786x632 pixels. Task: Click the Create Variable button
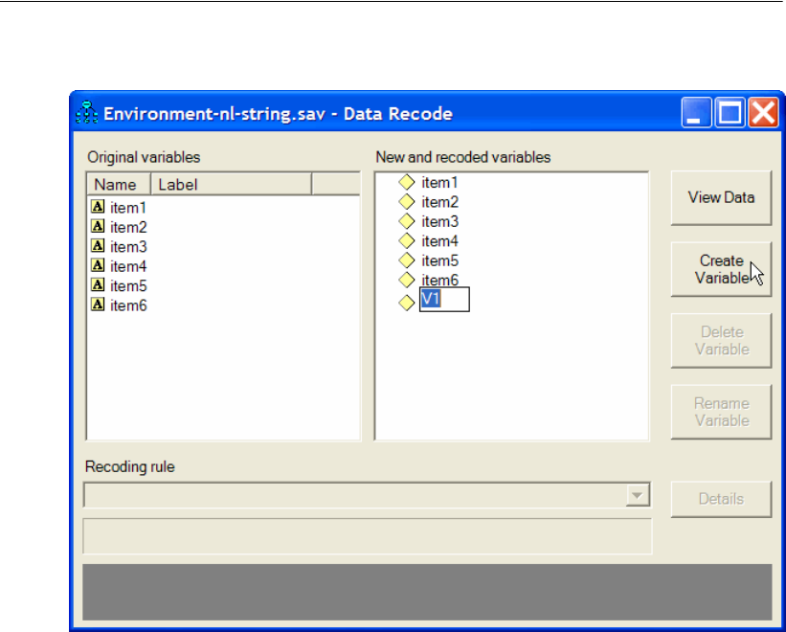[x=721, y=269]
